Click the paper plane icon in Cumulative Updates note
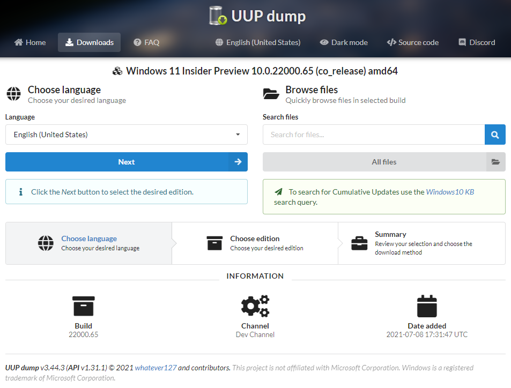Image resolution: width=511 pixels, height=388 pixels. (278, 192)
